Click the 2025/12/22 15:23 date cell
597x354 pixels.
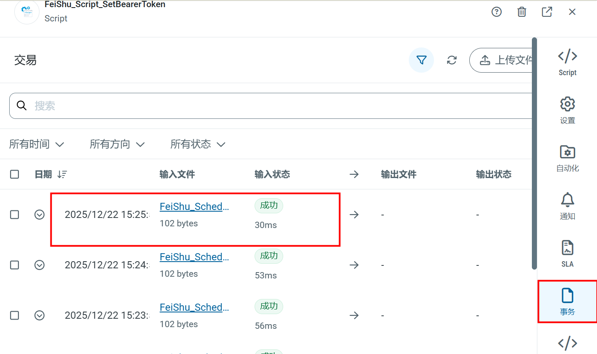pos(107,315)
